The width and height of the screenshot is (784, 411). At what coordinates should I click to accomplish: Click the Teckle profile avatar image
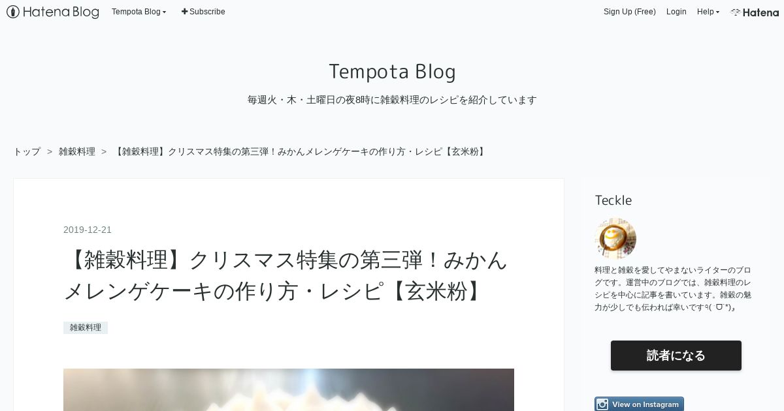click(x=615, y=238)
